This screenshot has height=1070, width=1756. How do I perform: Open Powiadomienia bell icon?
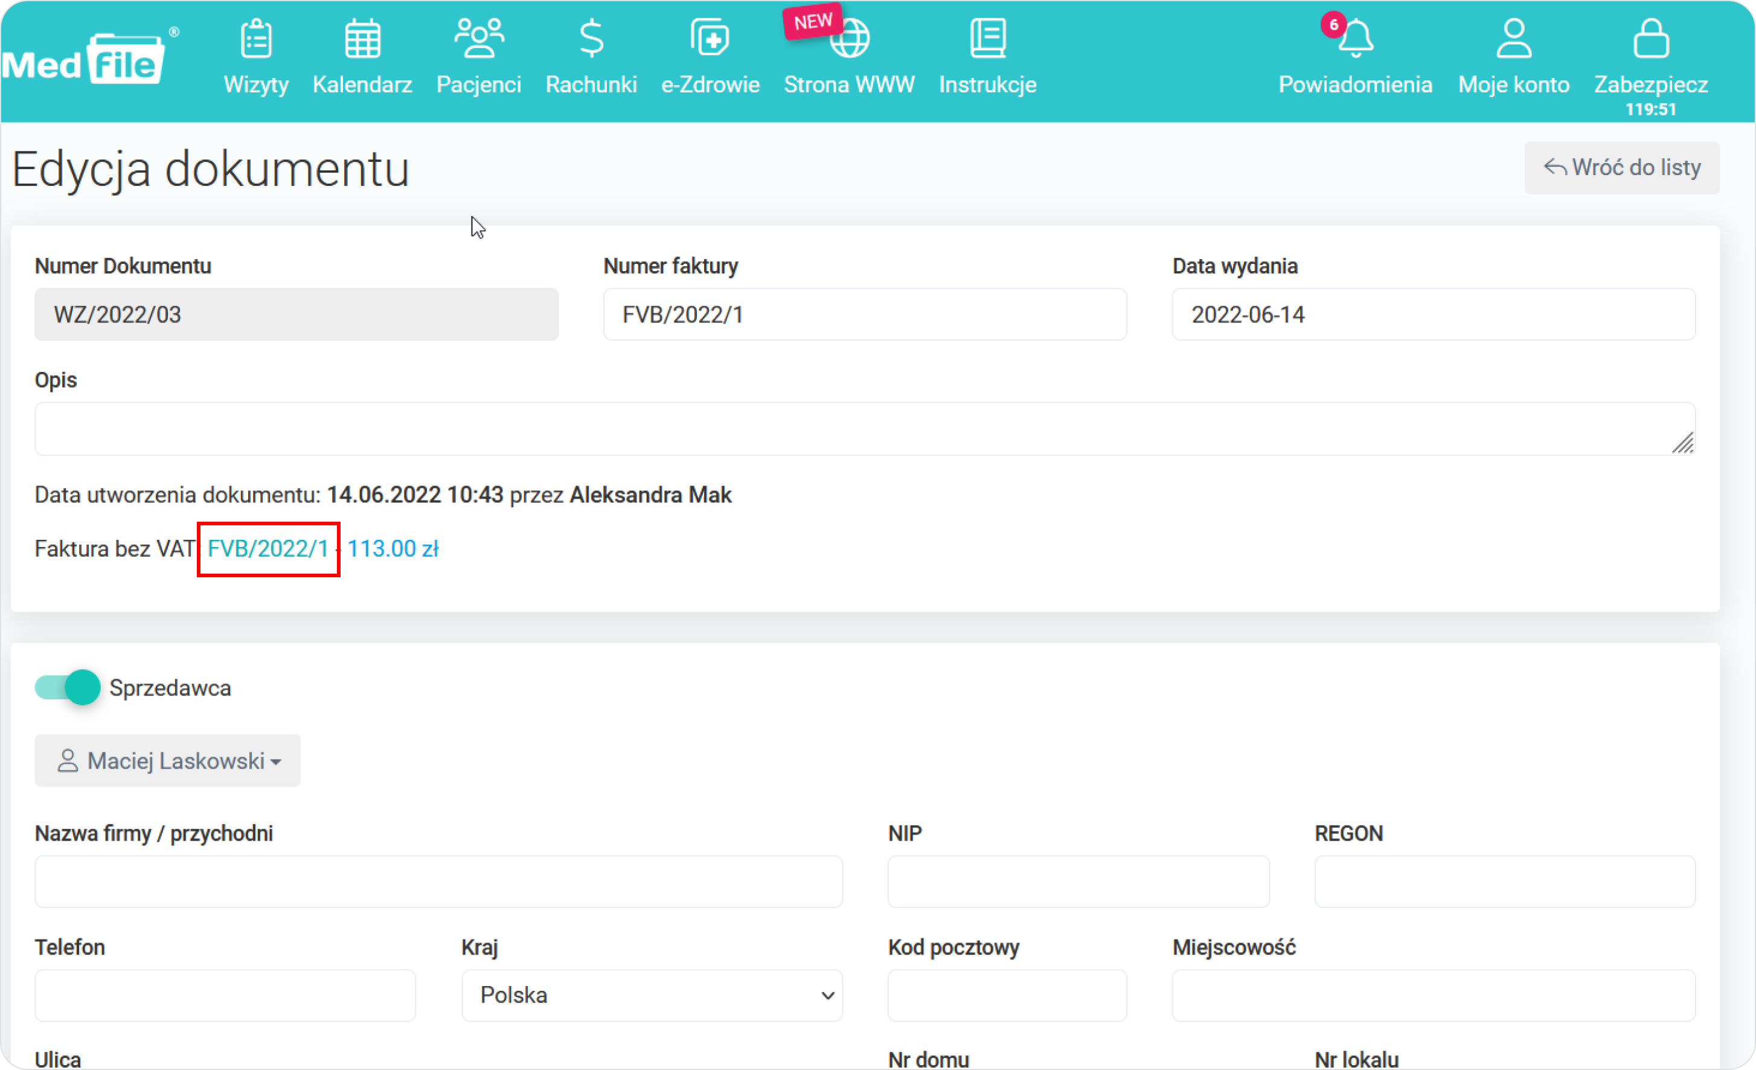1355,39
